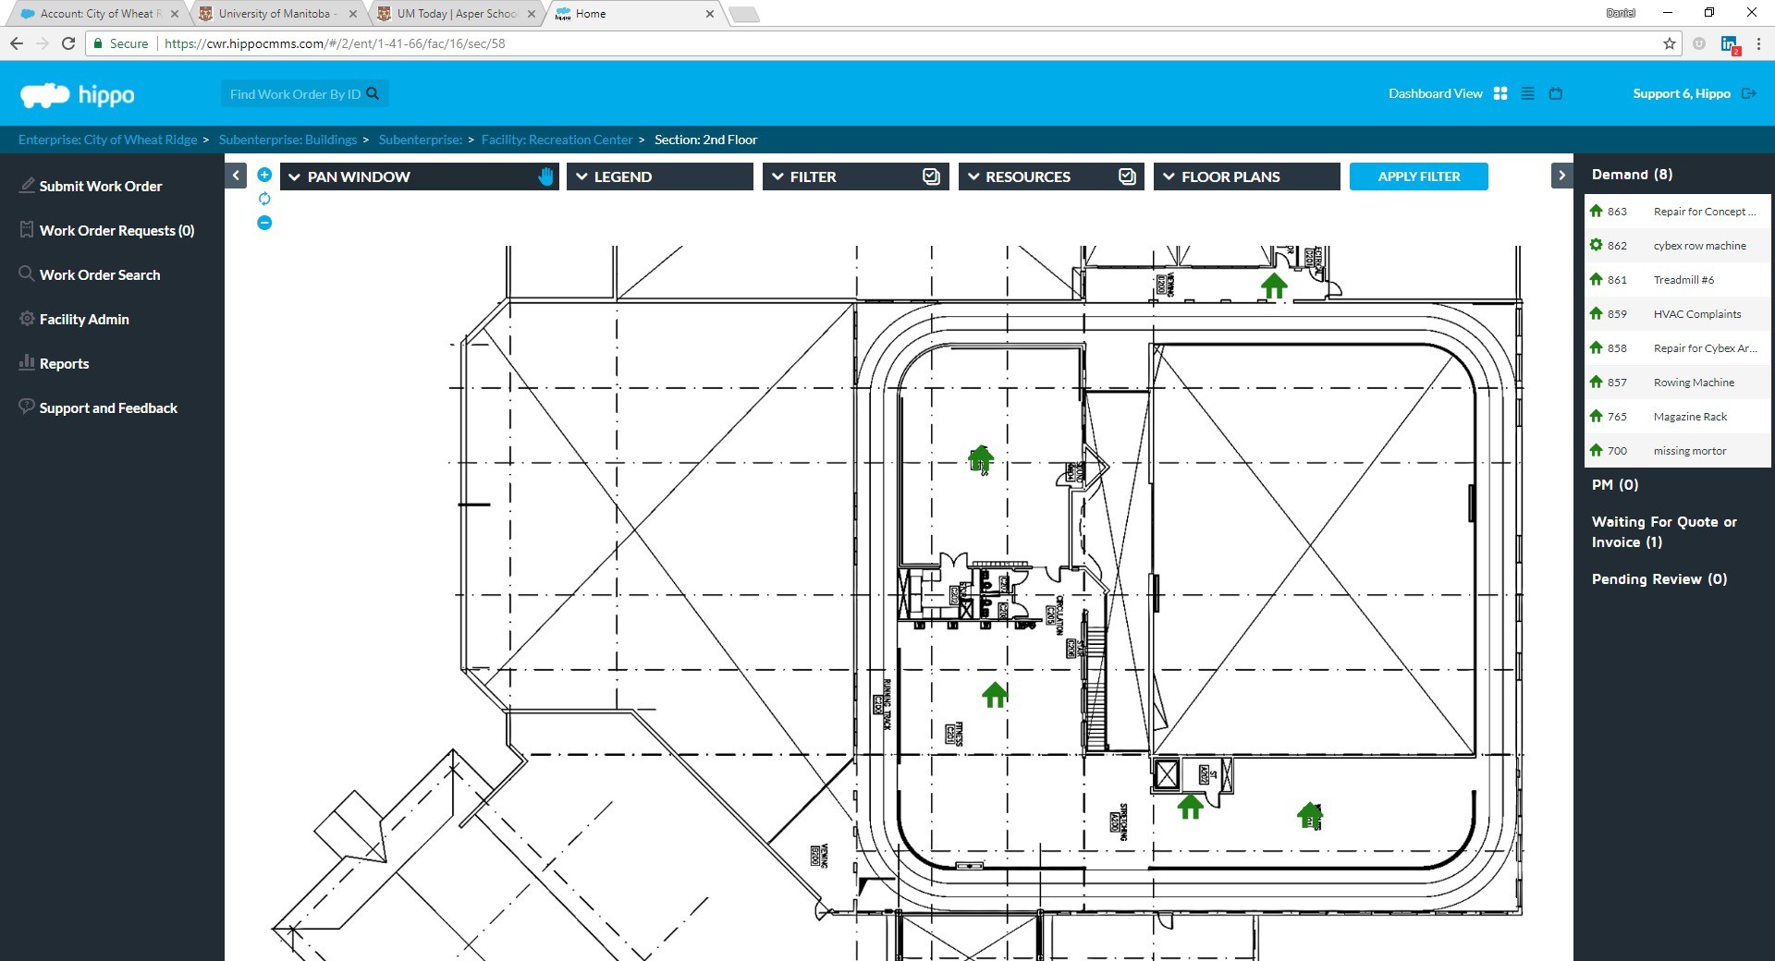Select Work Order Search in sidebar

tap(100, 274)
